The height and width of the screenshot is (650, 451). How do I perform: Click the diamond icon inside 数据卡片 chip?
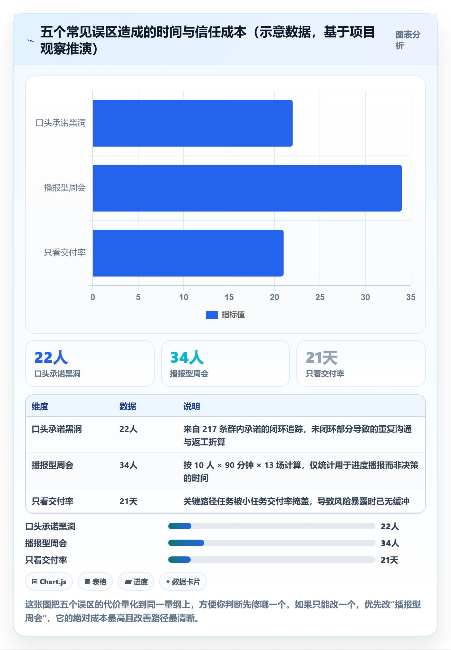coord(168,582)
